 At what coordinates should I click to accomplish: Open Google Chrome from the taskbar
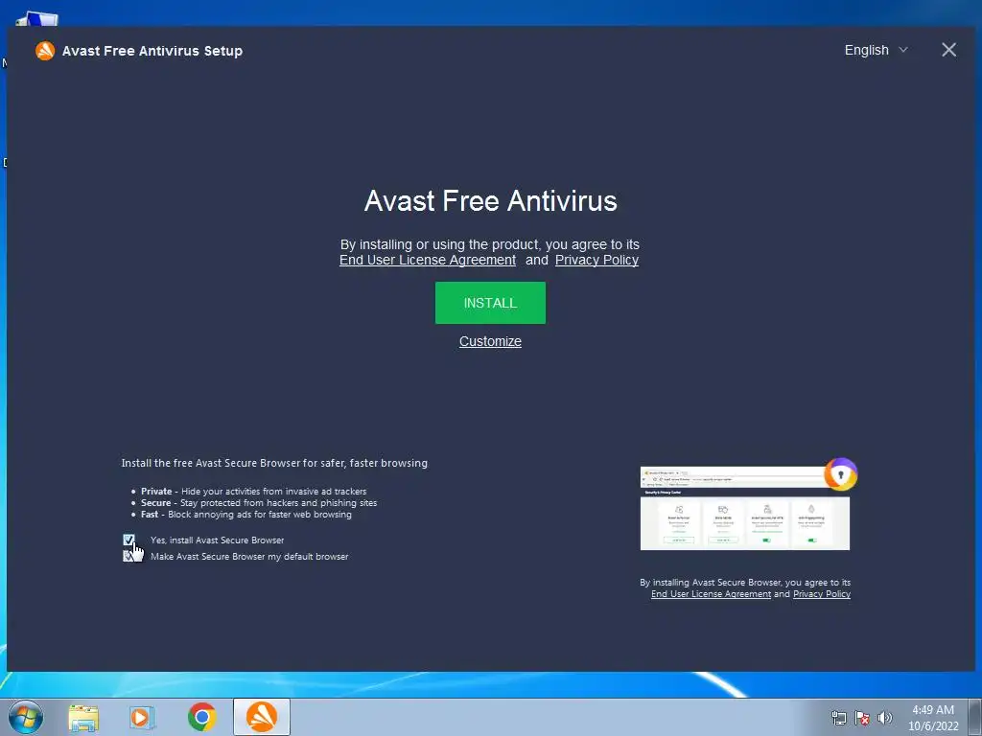tap(201, 717)
